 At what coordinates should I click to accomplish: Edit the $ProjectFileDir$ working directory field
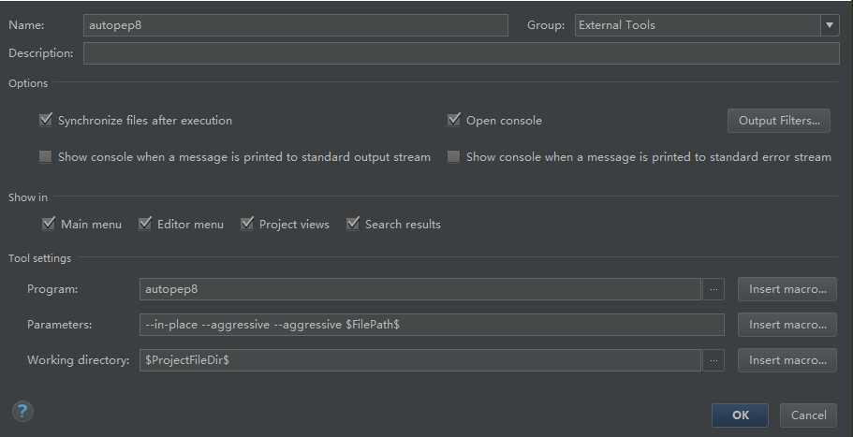coord(420,360)
